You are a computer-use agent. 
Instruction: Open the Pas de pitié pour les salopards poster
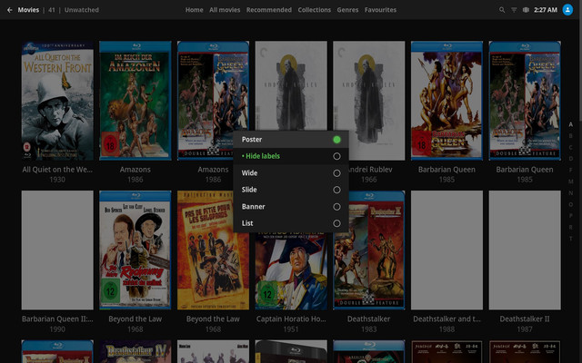point(213,250)
